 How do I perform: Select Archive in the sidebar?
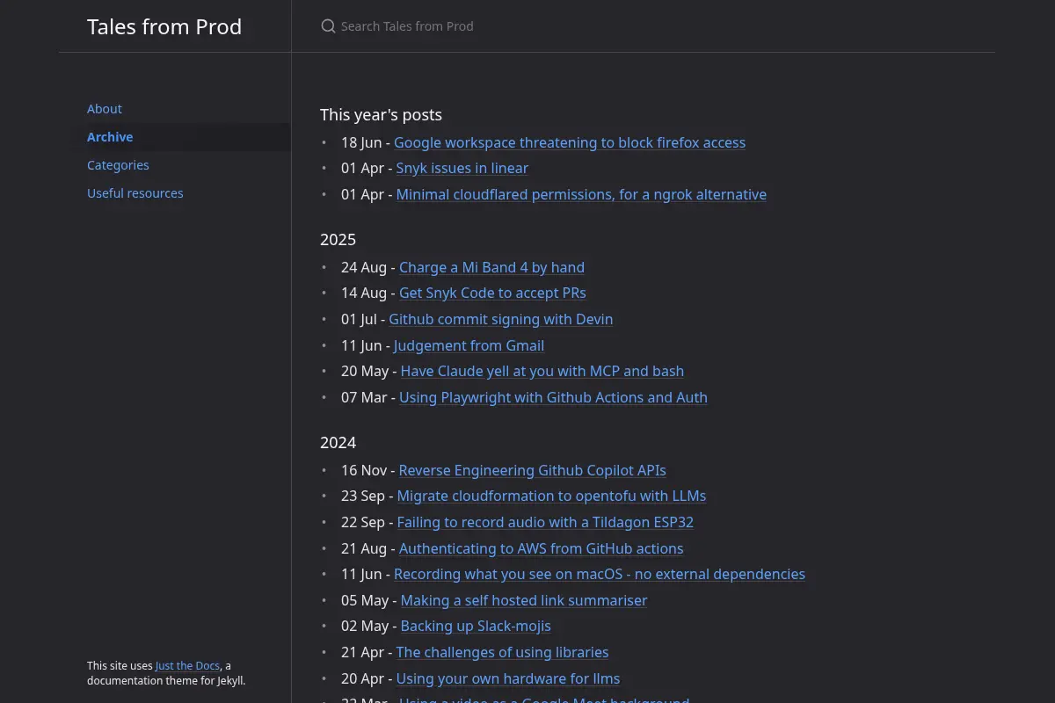tap(110, 137)
